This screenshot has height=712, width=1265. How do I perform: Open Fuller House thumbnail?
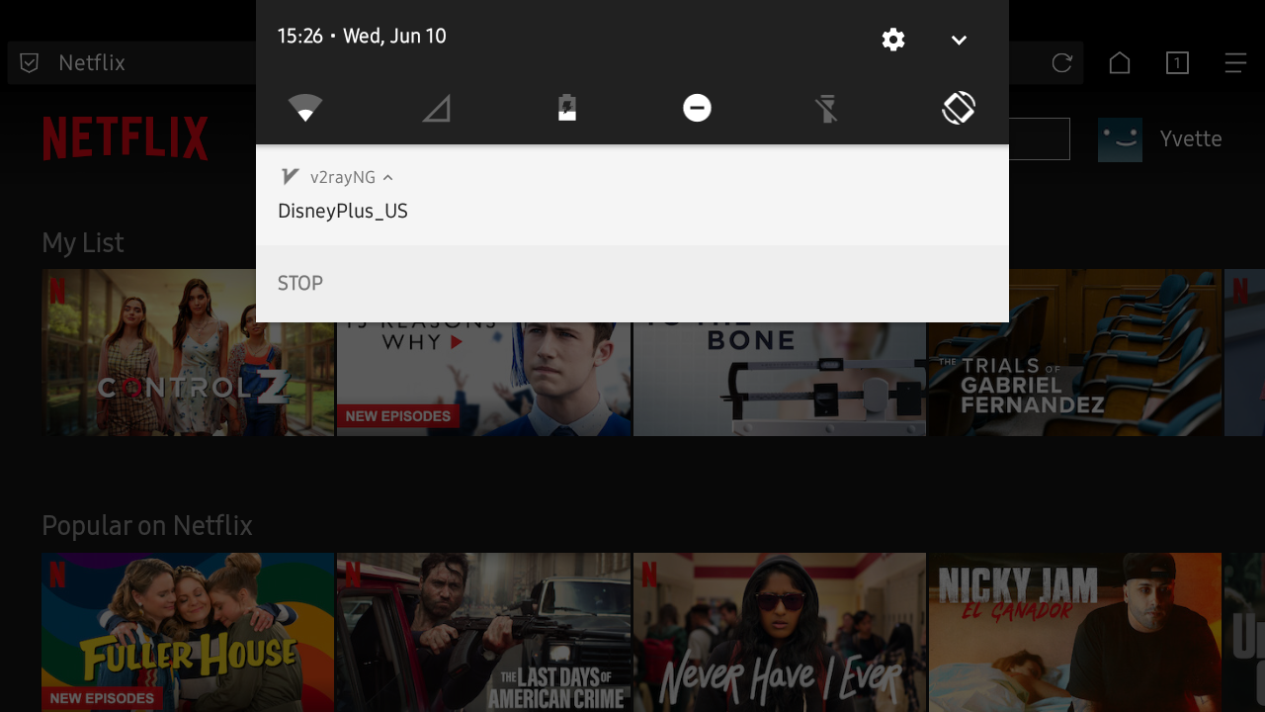click(188, 632)
